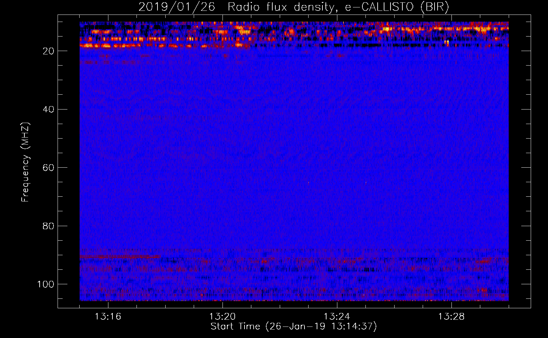Click the '40' frequency tick label
548x338 pixels.
coord(48,110)
